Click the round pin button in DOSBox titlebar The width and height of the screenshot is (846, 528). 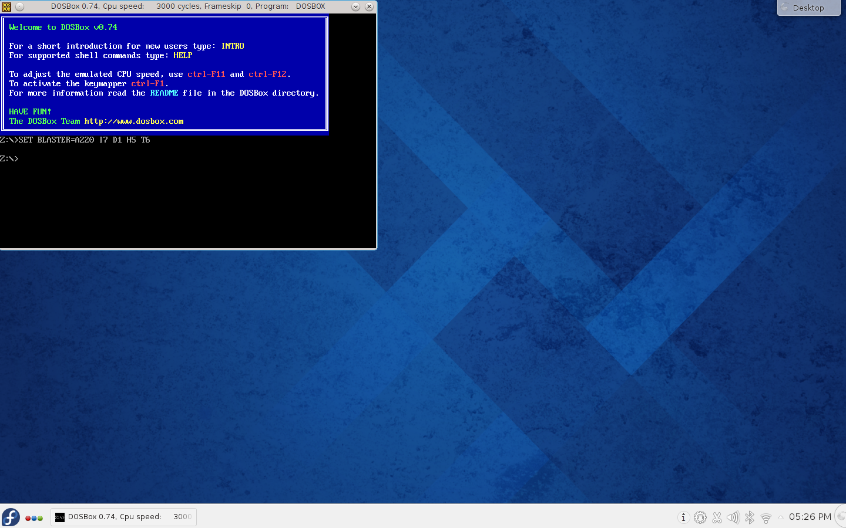click(19, 6)
